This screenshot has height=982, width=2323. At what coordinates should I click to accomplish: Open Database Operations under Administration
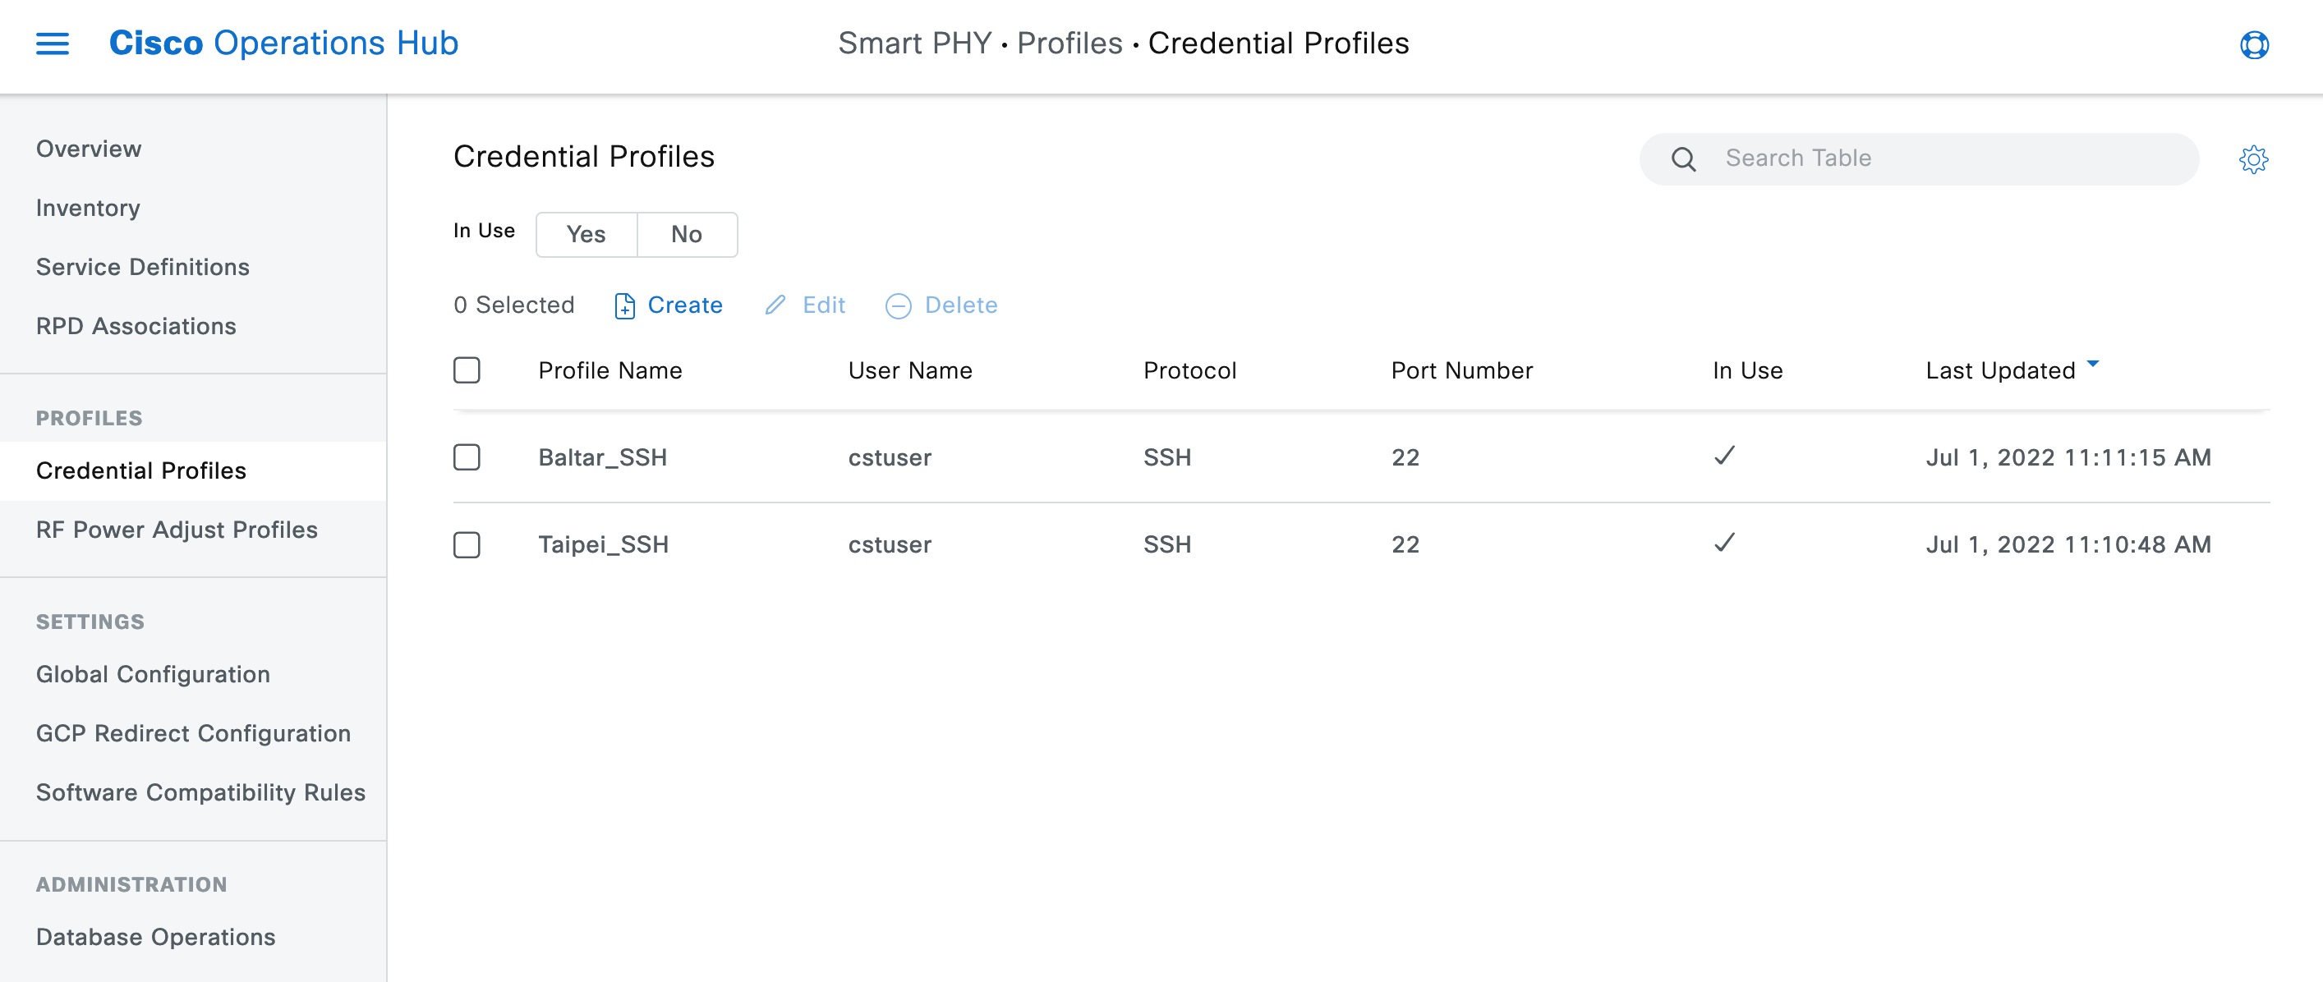point(155,937)
